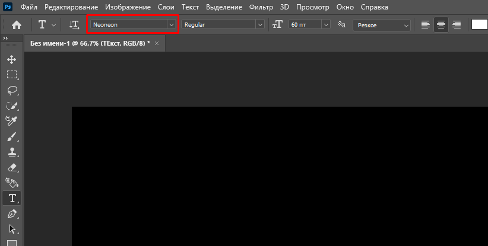Expand the font family arrow
This screenshot has height=246, width=488.
pos(172,24)
